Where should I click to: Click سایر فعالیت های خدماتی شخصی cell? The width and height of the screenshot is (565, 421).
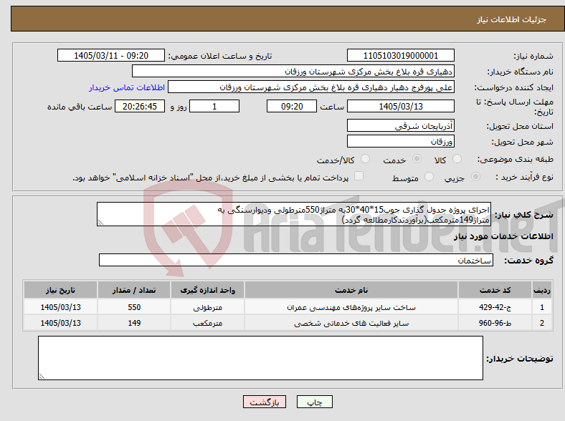pos(351,323)
